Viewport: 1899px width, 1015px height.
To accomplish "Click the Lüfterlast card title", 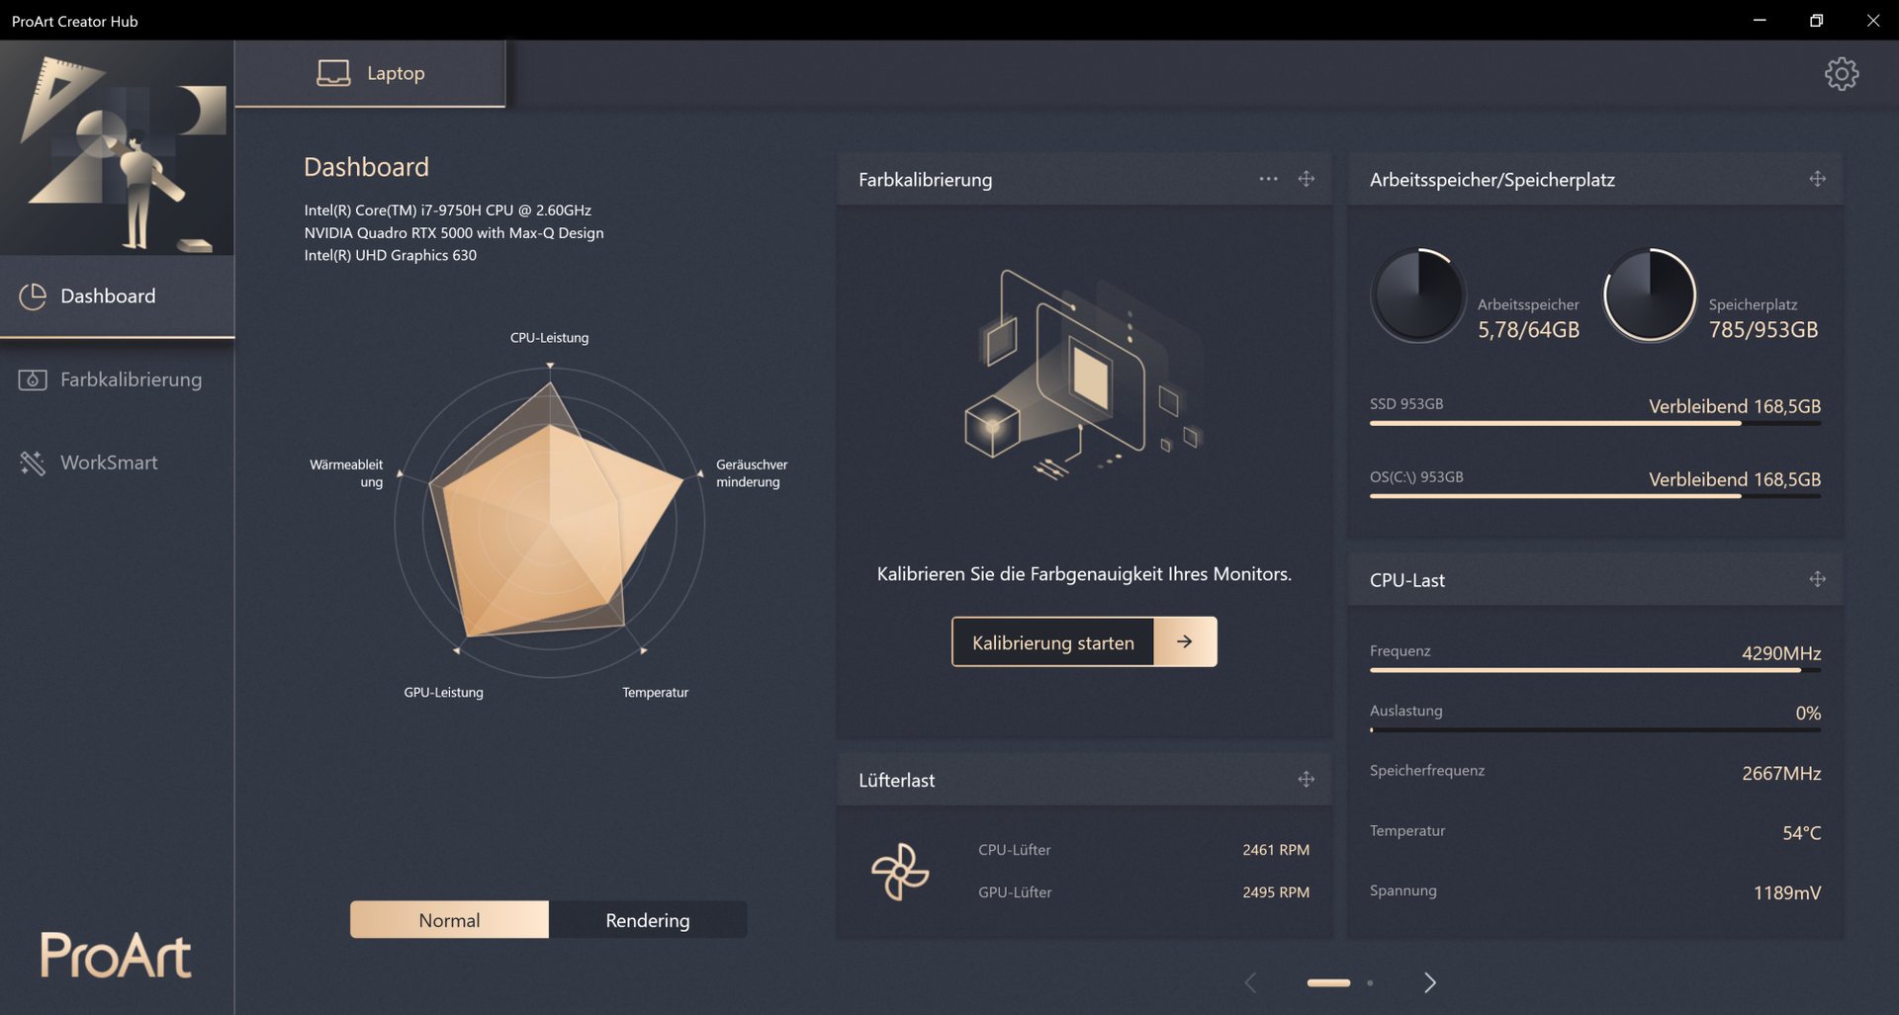I will click(896, 781).
